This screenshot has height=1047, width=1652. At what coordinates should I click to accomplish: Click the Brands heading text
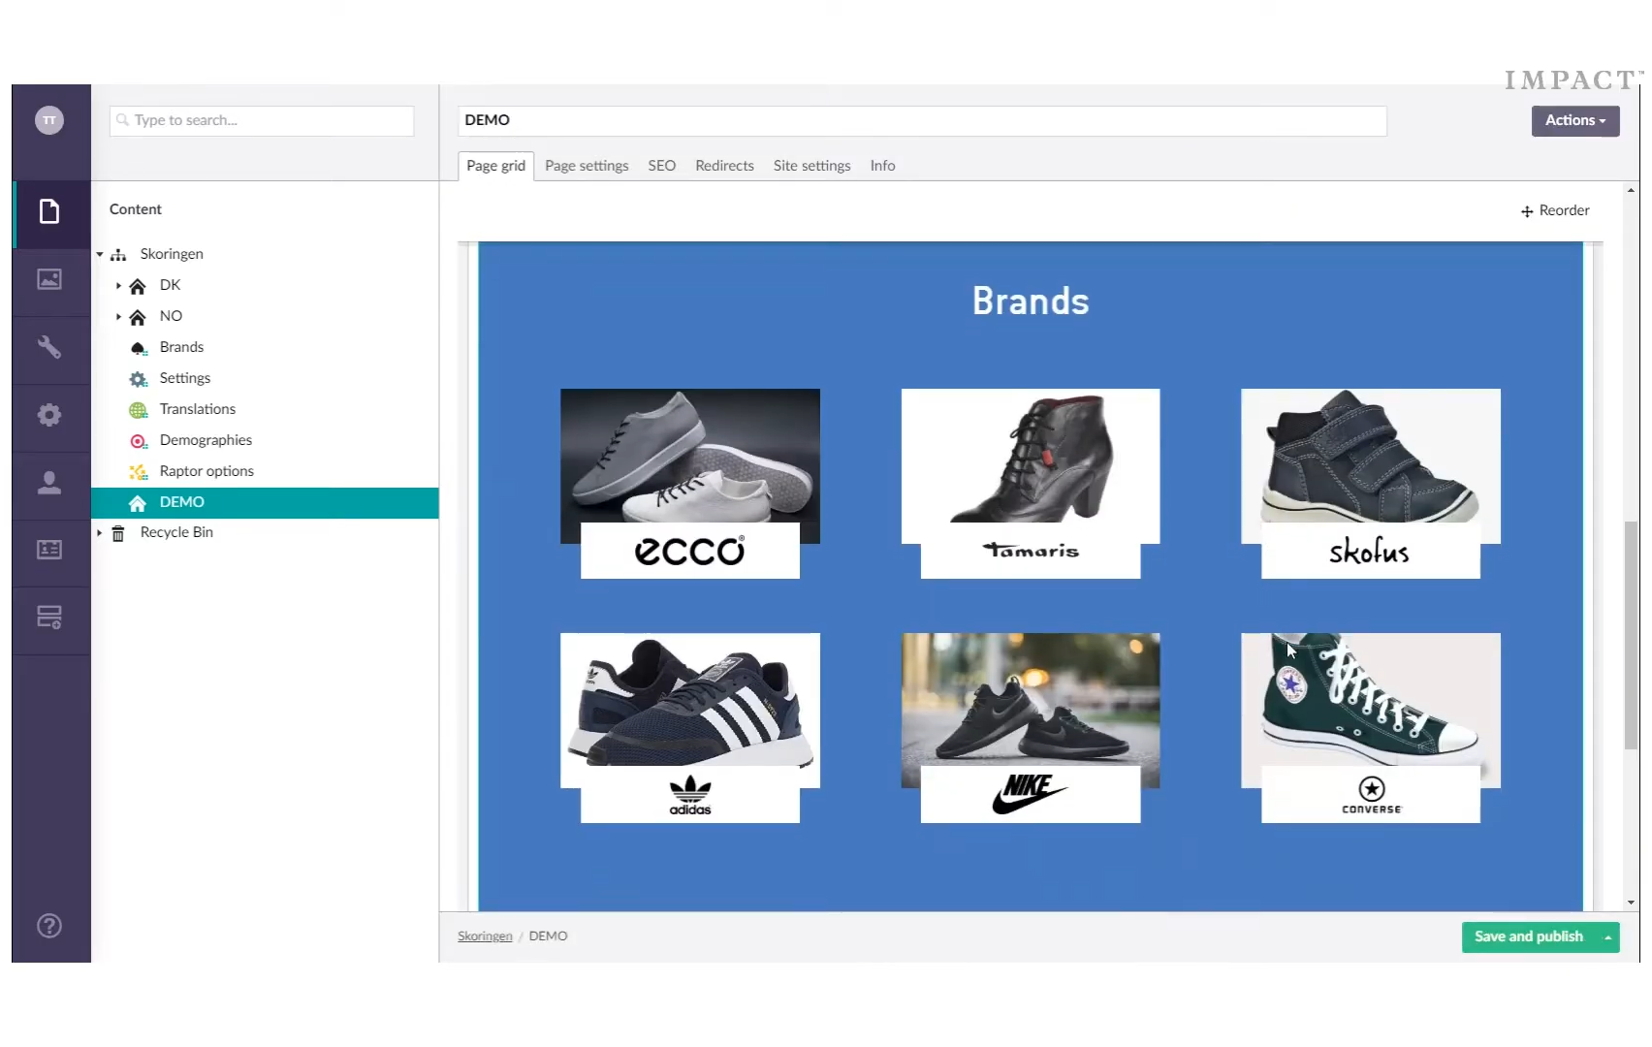coord(1031,301)
